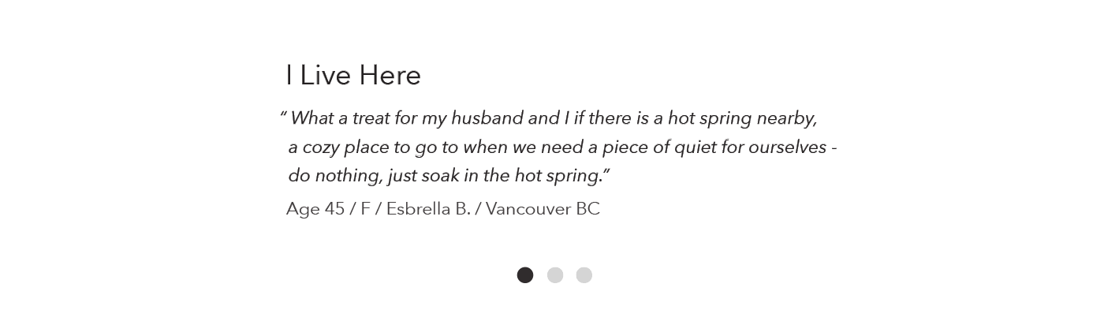Click the name "Esbrella B."

(428, 209)
